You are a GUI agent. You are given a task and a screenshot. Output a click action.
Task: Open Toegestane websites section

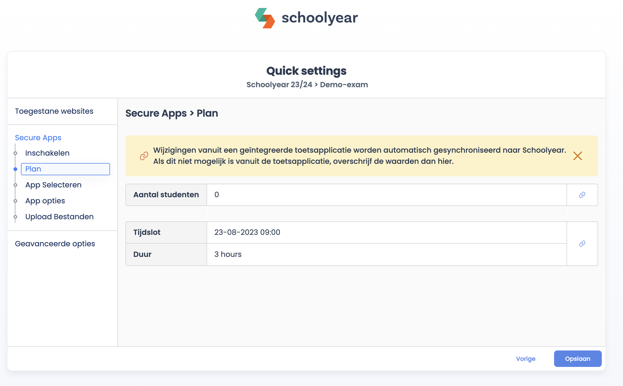click(54, 111)
